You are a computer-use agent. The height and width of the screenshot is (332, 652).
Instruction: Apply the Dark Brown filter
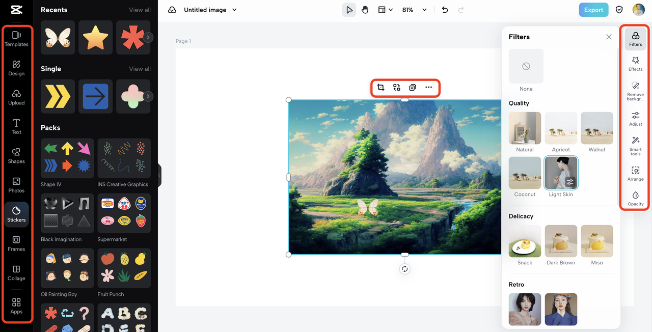[x=561, y=241]
